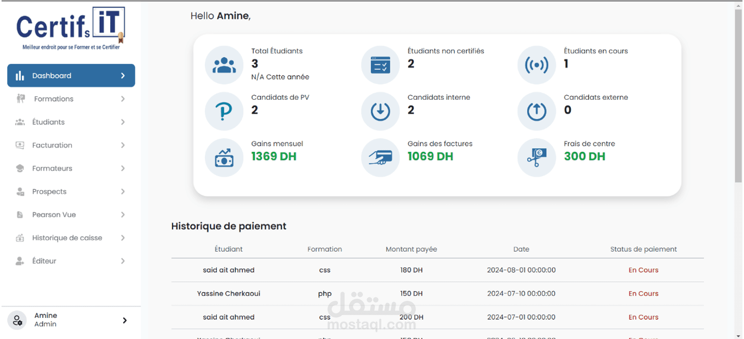This screenshot has width=744, height=339.
Task: Click the 300 DH center fees value
Action: click(585, 157)
